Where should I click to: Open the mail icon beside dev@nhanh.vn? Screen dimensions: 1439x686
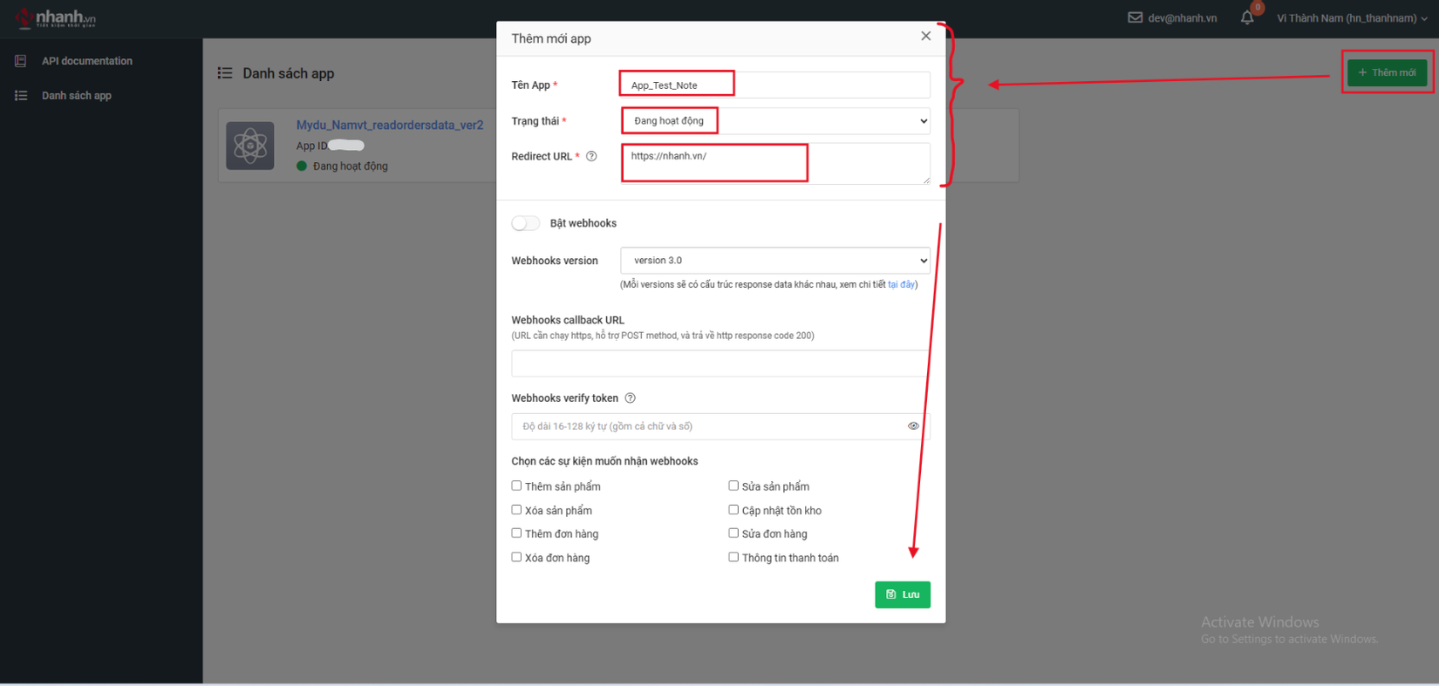pos(1135,17)
